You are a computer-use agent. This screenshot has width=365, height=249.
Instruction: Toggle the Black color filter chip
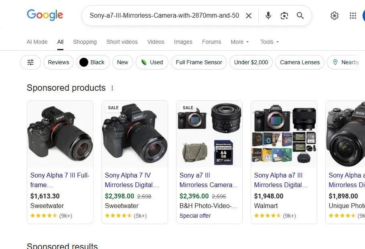point(93,62)
